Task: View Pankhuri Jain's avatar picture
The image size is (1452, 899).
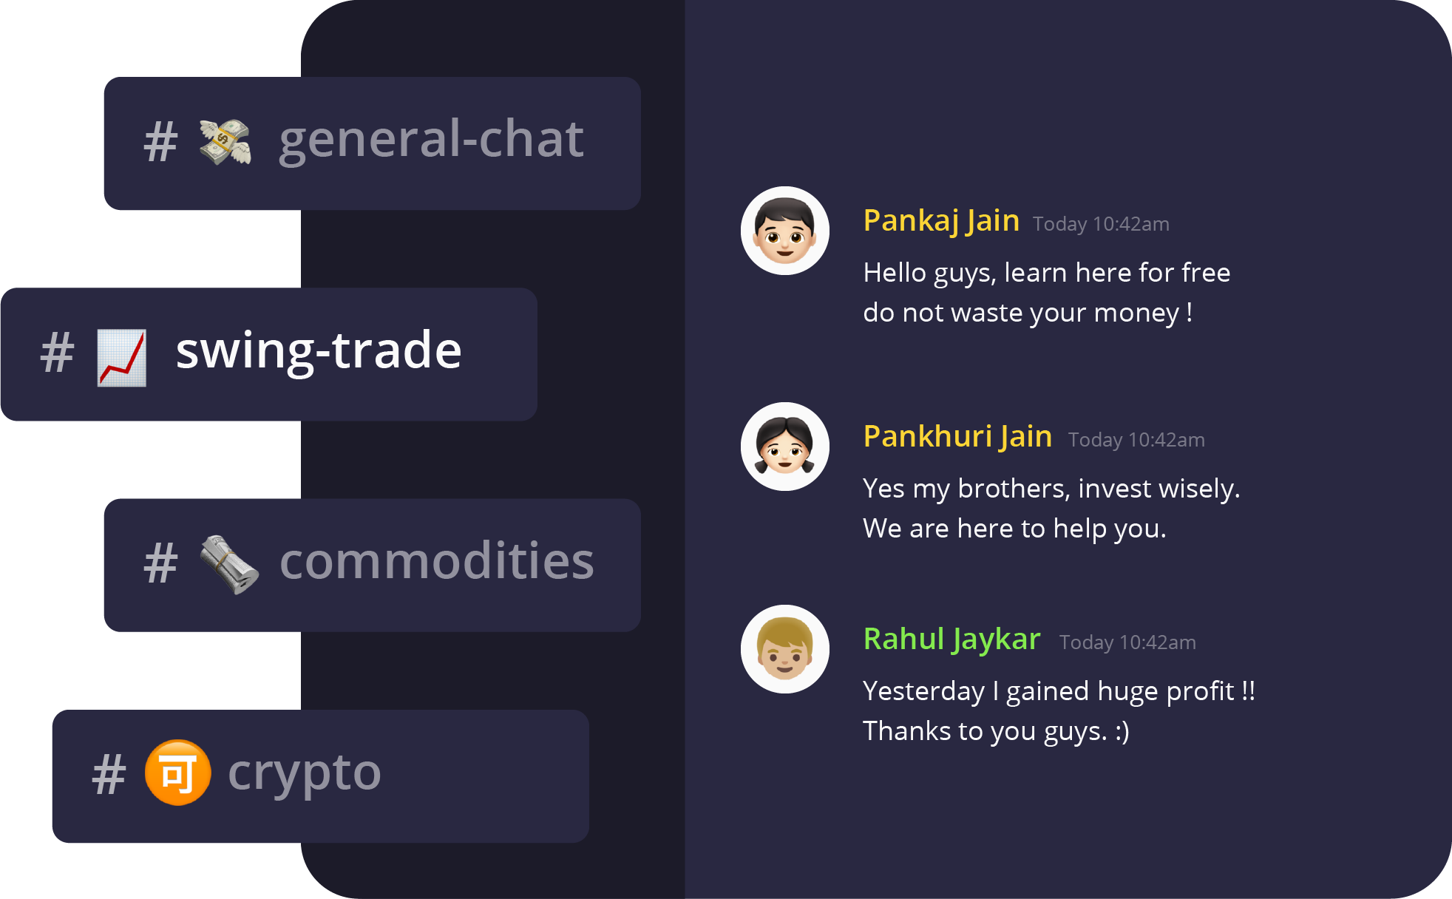Action: [785, 447]
